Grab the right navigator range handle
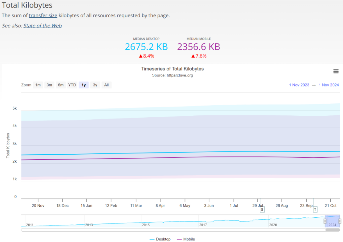 tap(340, 221)
